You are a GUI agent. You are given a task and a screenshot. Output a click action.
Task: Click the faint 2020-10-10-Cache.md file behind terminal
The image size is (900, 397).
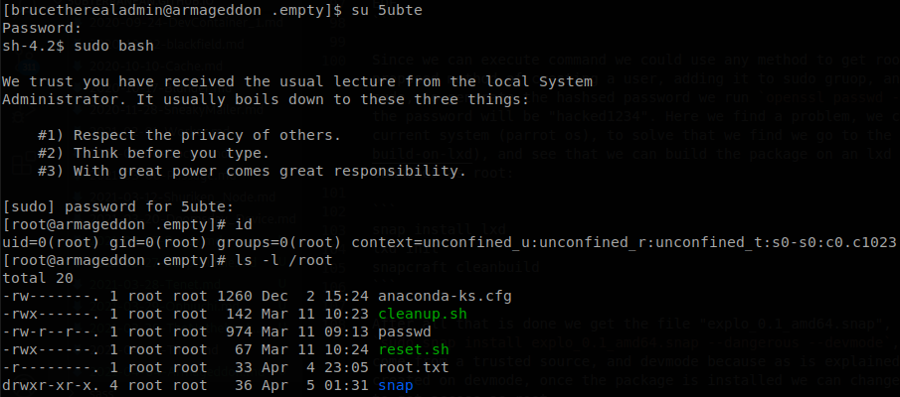tap(155, 66)
